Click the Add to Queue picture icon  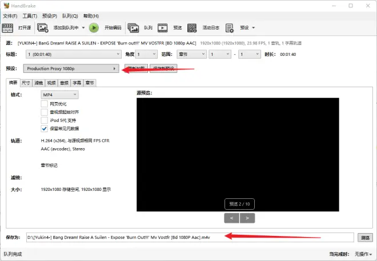click(x=43, y=28)
